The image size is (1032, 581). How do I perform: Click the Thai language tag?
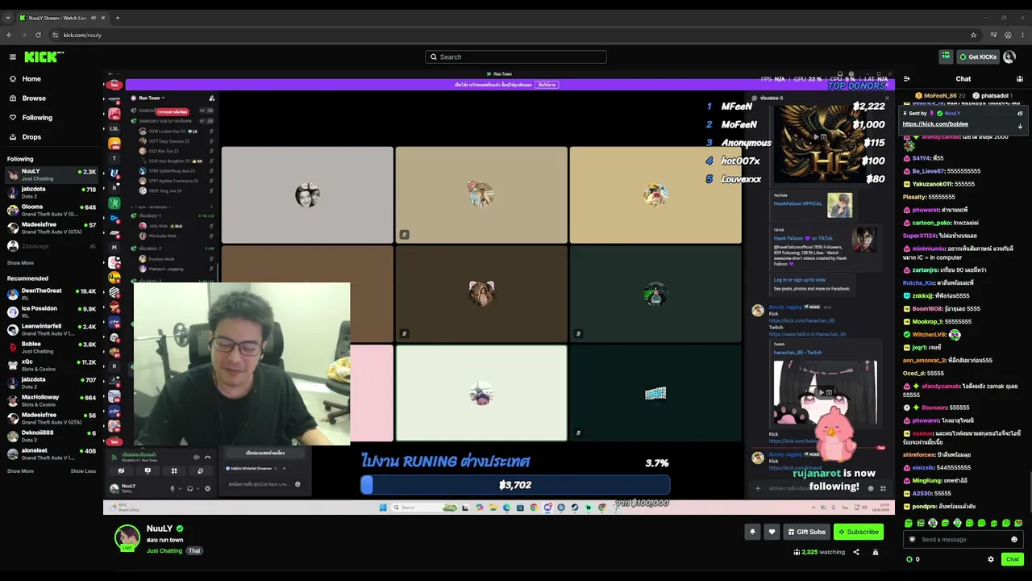coord(193,551)
